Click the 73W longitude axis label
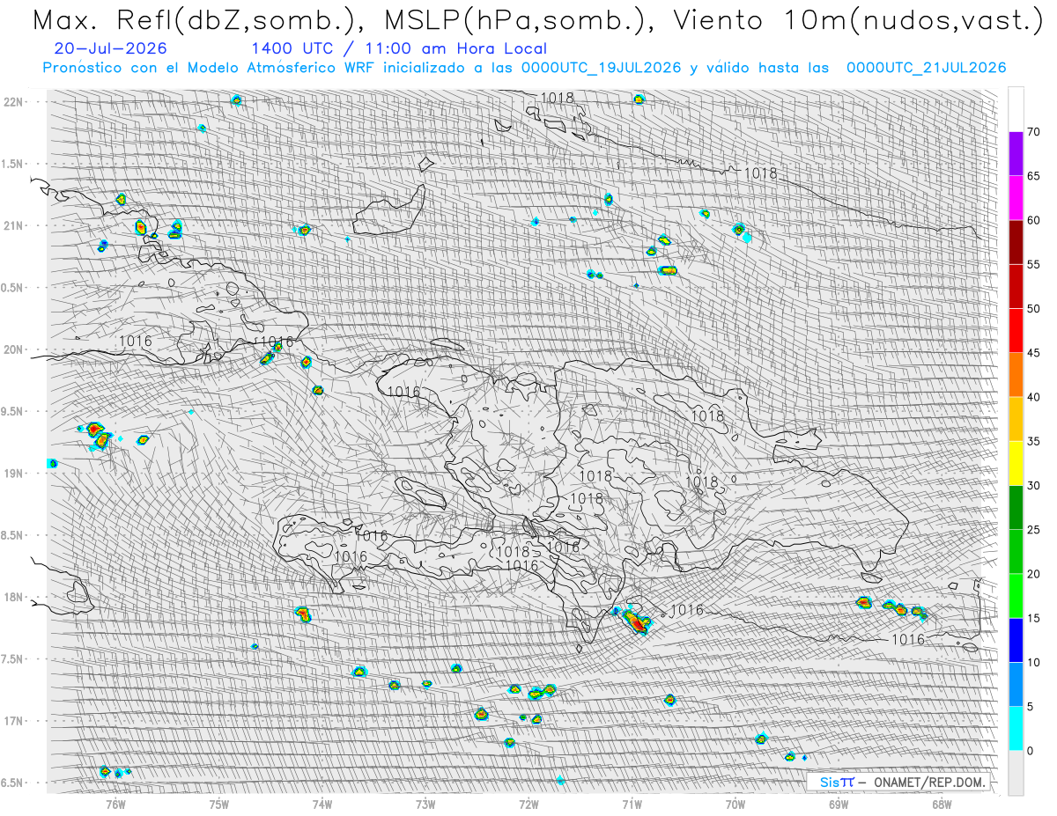The height and width of the screenshot is (816, 1057). (425, 803)
